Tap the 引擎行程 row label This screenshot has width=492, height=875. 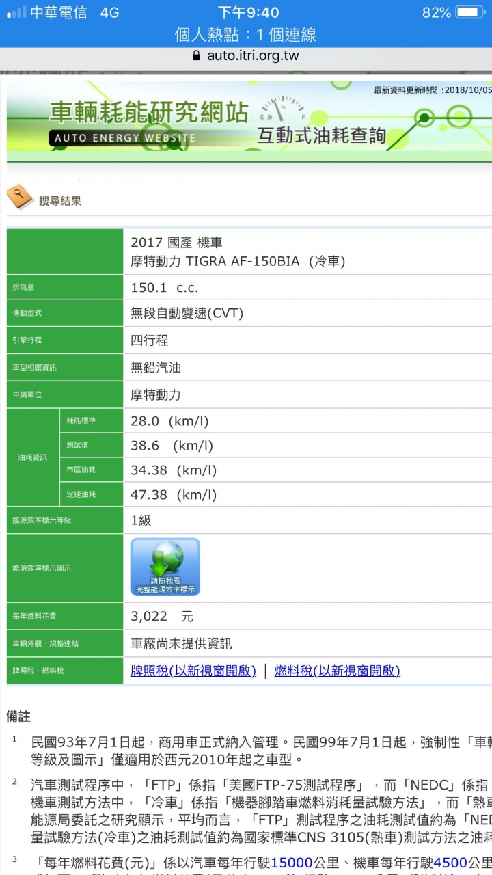point(27,340)
